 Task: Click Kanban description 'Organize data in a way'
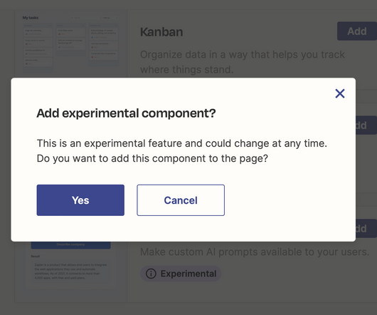click(243, 62)
